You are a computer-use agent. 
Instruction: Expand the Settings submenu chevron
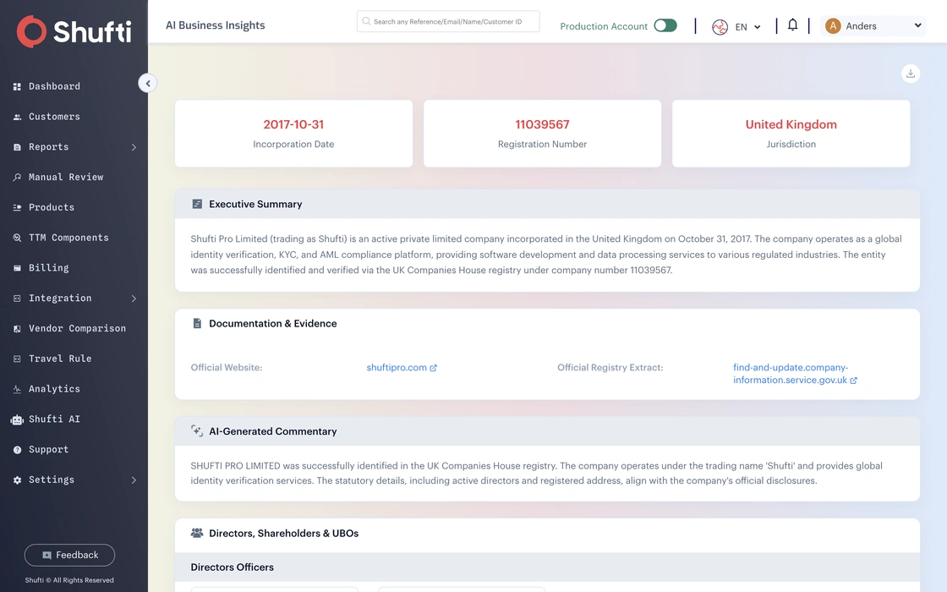pos(134,480)
